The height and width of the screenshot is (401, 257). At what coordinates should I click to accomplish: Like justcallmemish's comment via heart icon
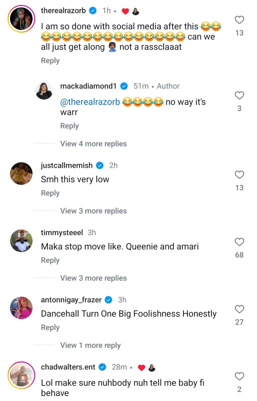(239, 175)
